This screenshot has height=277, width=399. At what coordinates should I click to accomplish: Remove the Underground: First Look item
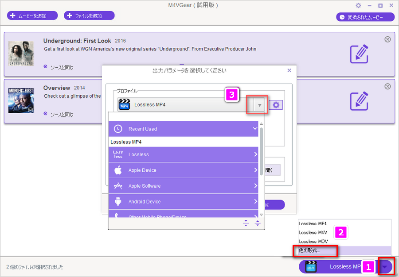[387, 39]
